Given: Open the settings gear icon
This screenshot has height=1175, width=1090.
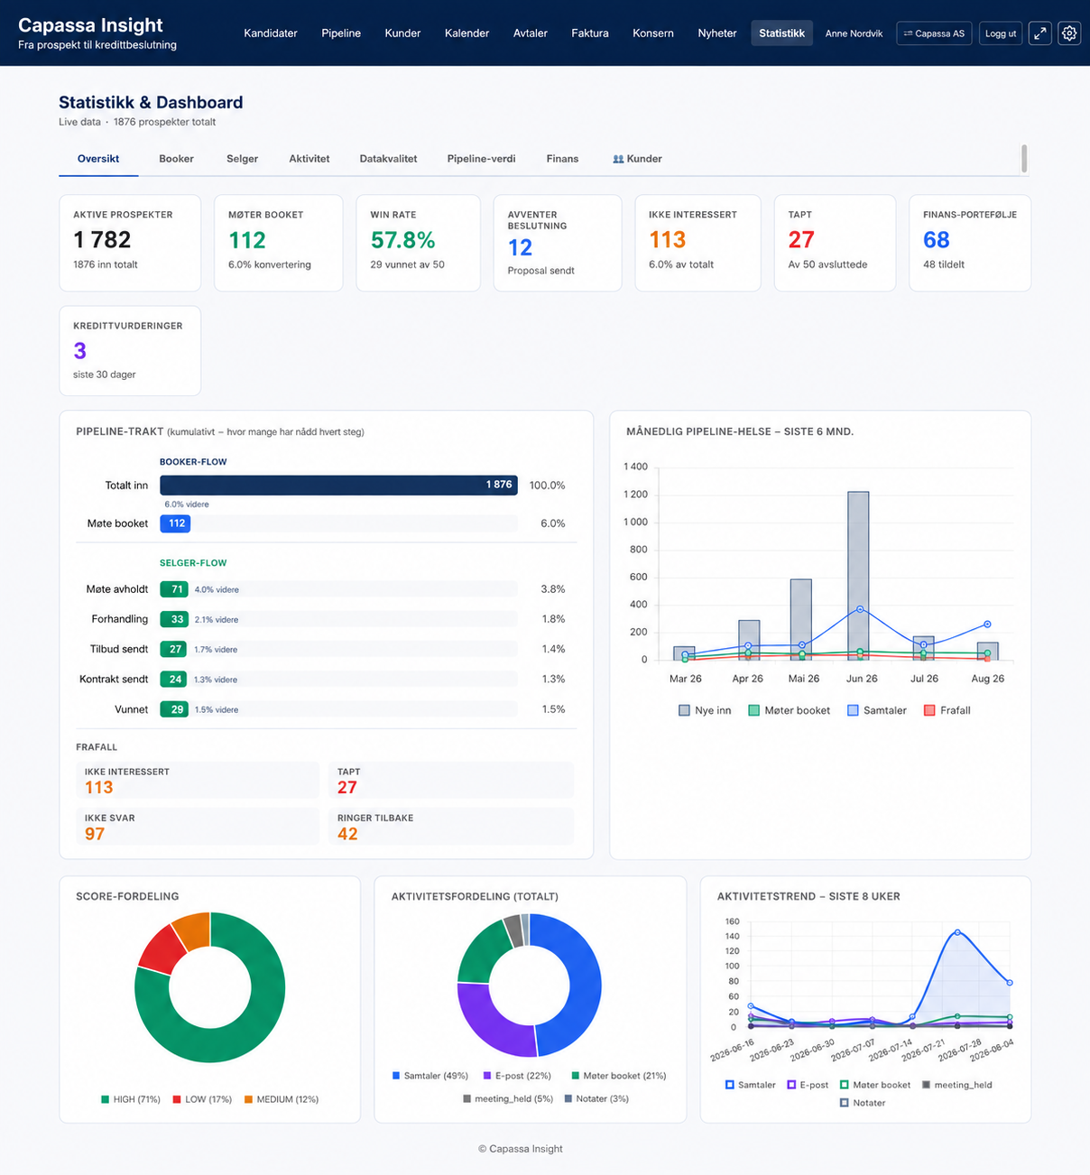Looking at the screenshot, I should pyautogui.click(x=1069, y=33).
